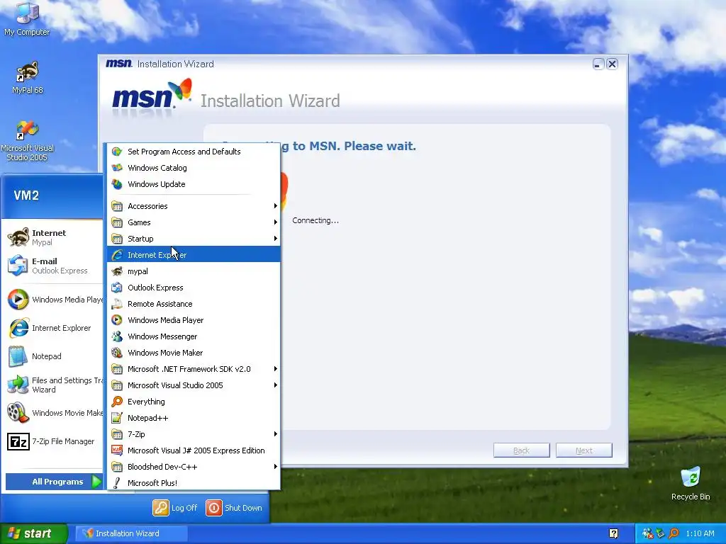Expand the Games submenu
Image resolution: width=726 pixels, height=544 pixels.
click(x=194, y=222)
